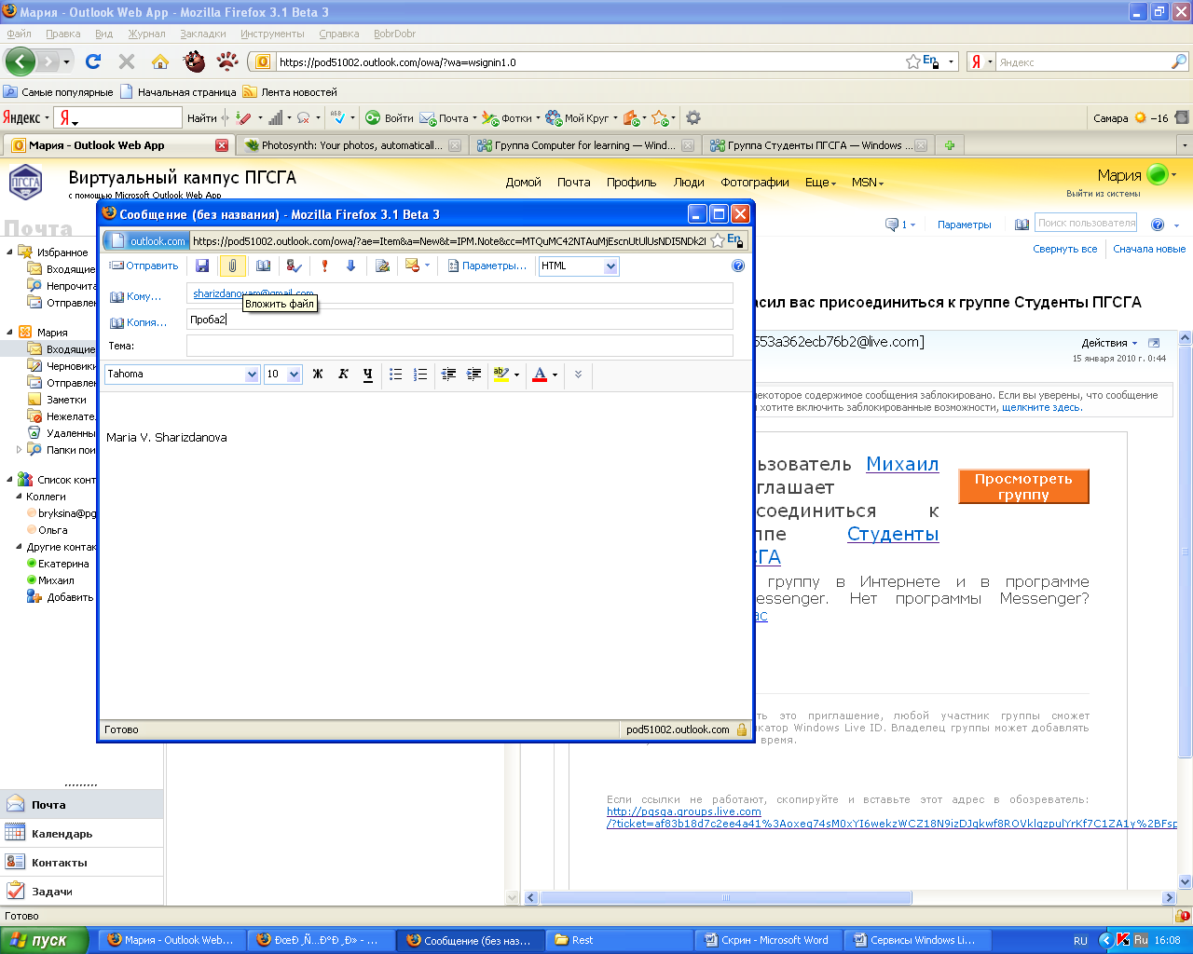Open the new tab plus button
This screenshot has width=1193, height=954.
pos(950,145)
